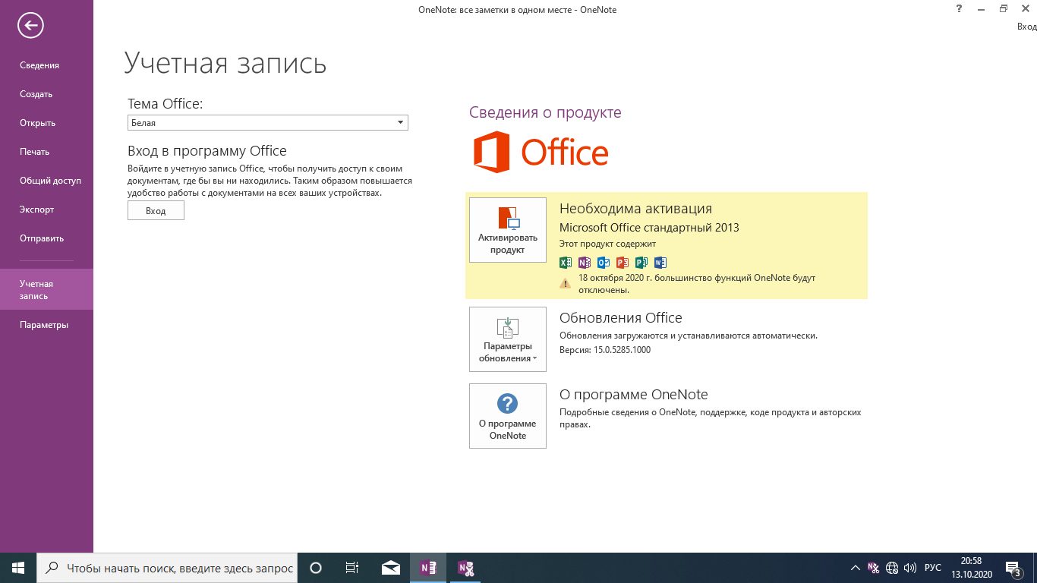Open the Mail app on taskbar

click(391, 568)
